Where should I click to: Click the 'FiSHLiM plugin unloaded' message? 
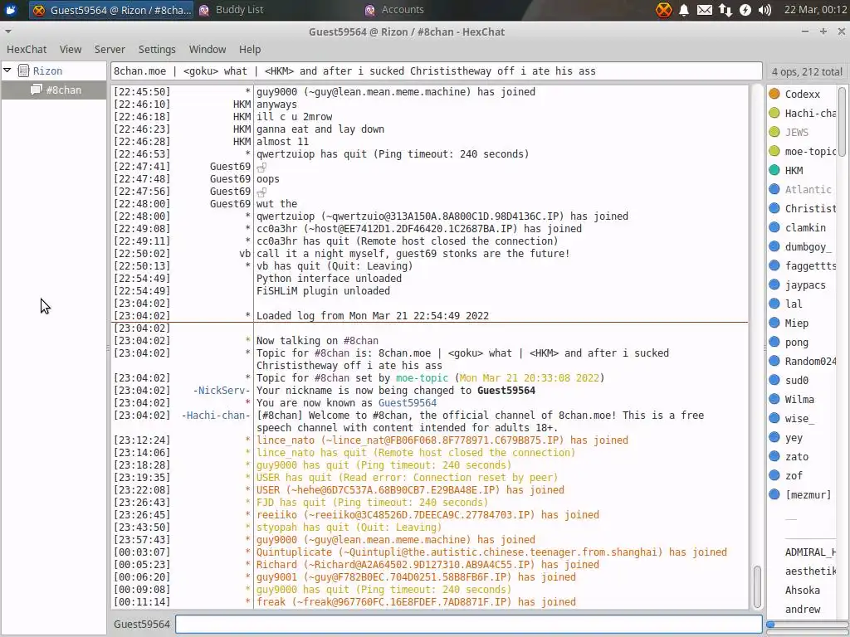click(x=323, y=291)
